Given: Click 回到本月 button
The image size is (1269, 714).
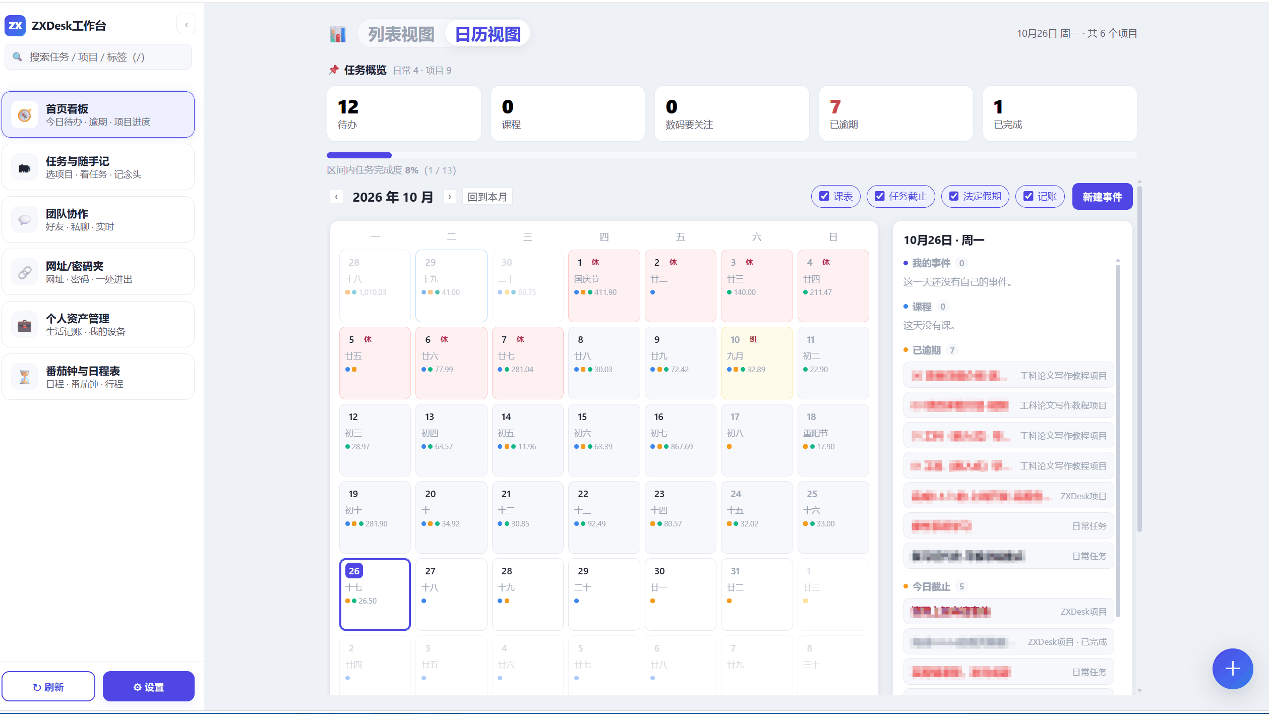Looking at the screenshot, I should click(x=487, y=197).
